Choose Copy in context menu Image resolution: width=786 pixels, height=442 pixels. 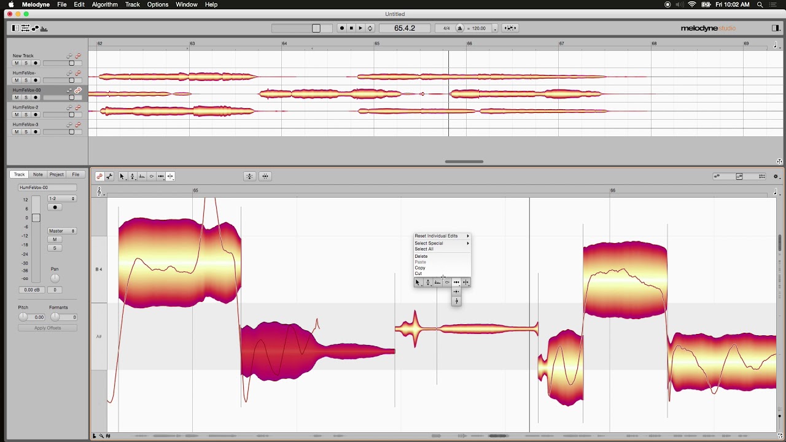[x=420, y=268]
